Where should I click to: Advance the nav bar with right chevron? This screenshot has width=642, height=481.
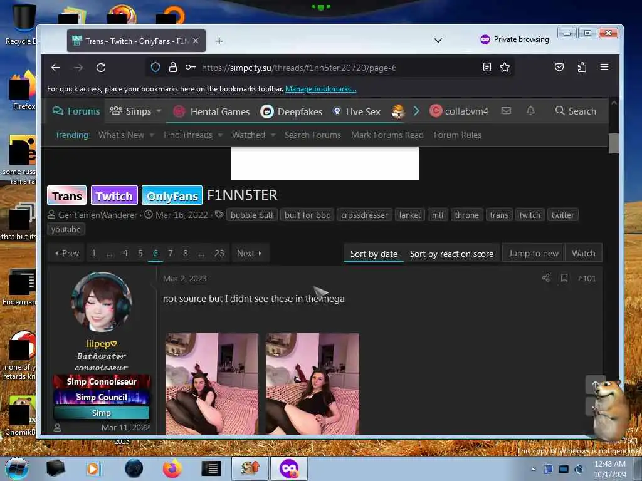[x=416, y=111]
